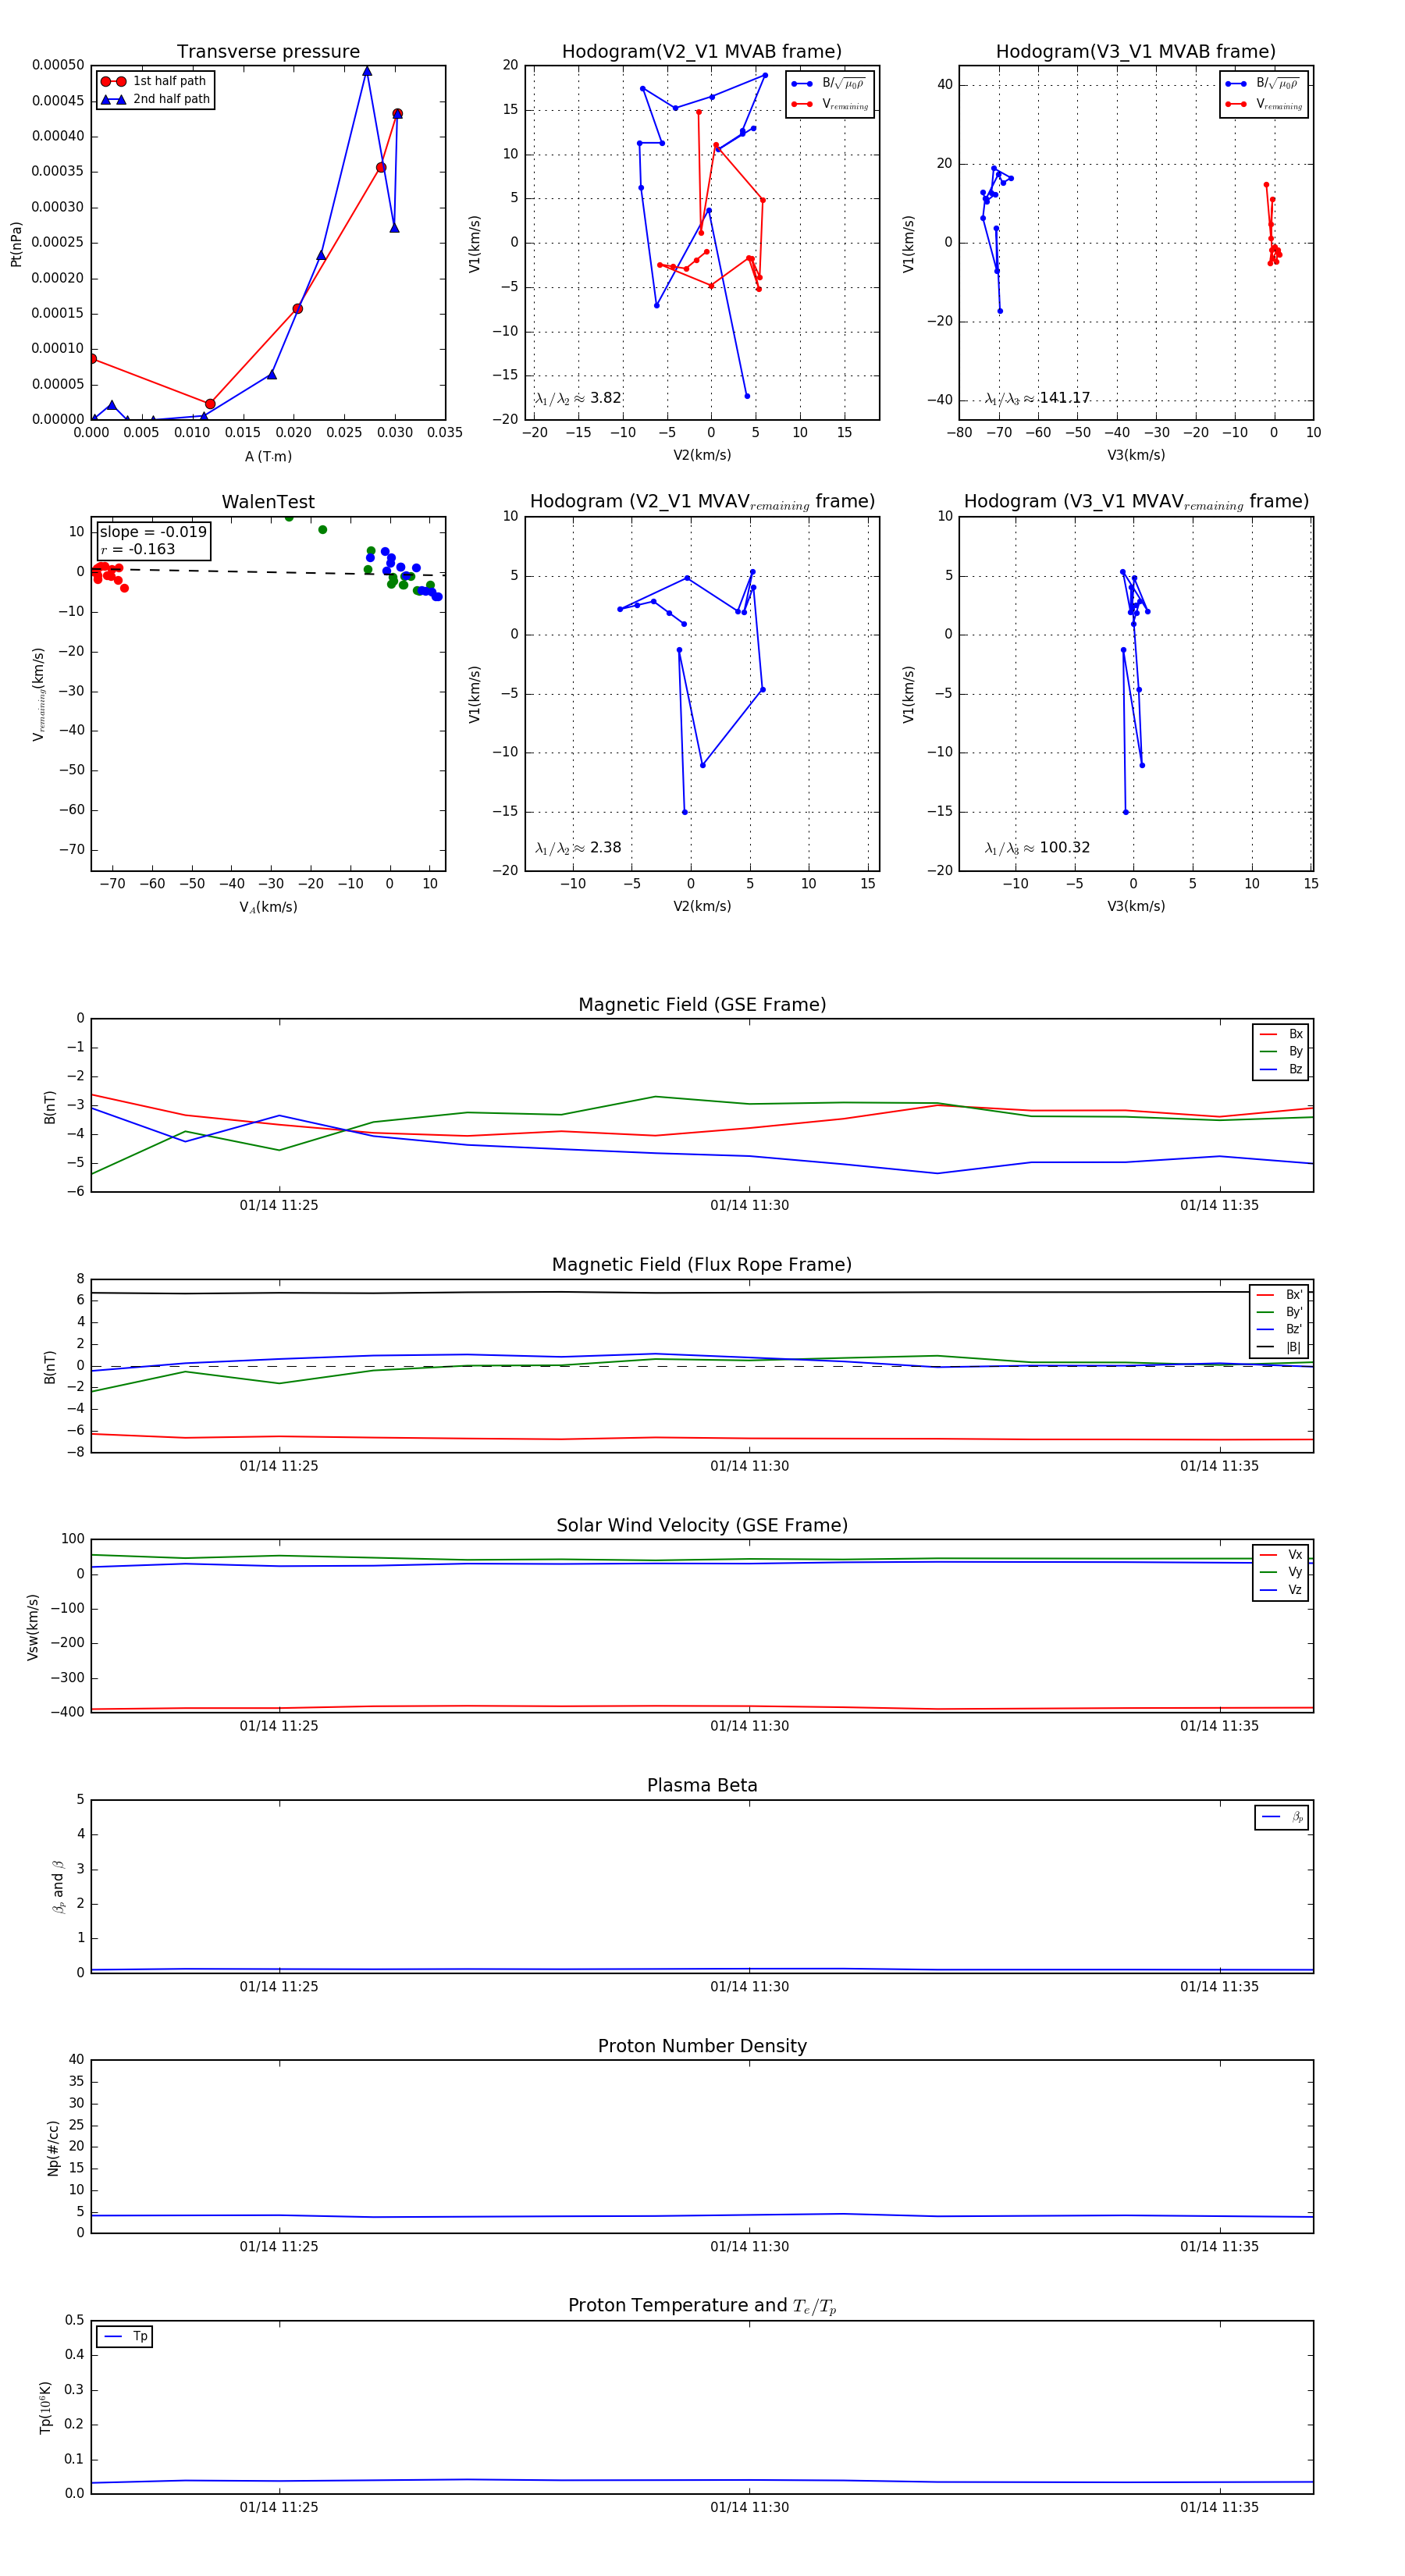Image resolution: width=1405 pixels, height=2576 pixels.
Task: Click the 'Np(#/cc)' y-axis label
Action: click(x=53, y=2147)
